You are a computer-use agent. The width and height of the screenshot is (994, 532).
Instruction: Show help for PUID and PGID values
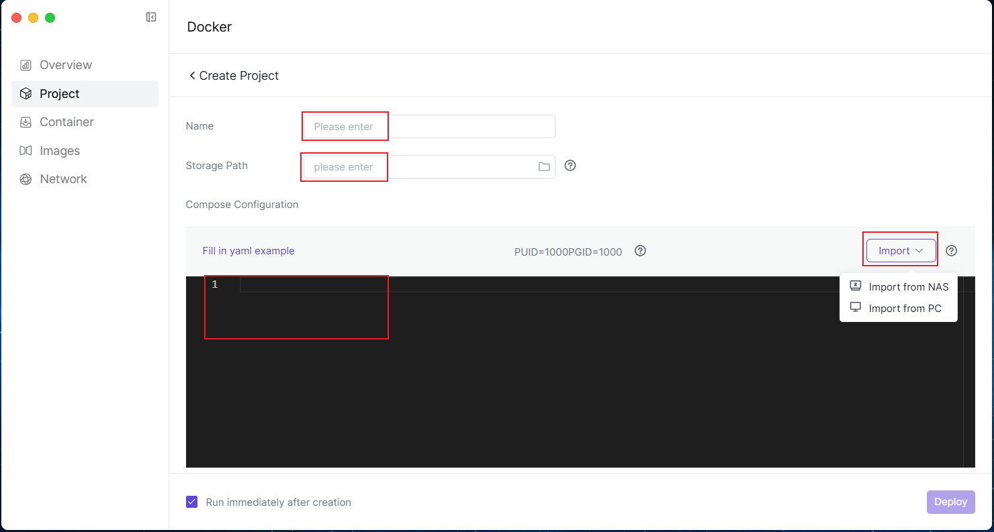tap(640, 251)
